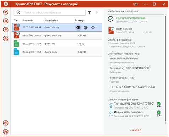Click the 12.22 KB size value
This screenshot has width=169, height=137.
pyautogui.click(x=81, y=52)
